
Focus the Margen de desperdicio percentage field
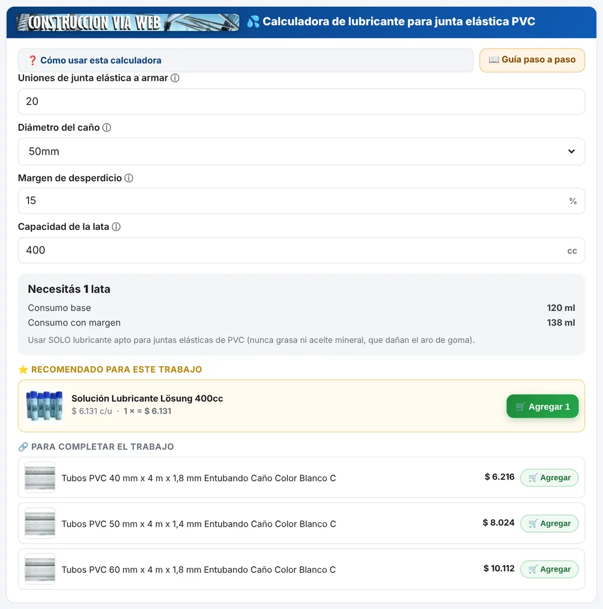click(301, 201)
